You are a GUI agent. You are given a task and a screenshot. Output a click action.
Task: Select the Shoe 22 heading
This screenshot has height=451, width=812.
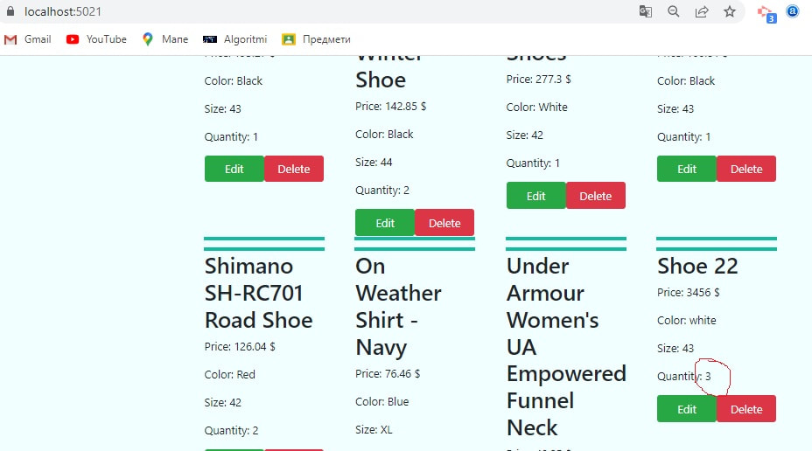[697, 267]
